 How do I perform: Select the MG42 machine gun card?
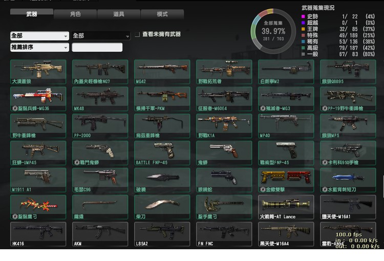pyautogui.click(x=162, y=72)
